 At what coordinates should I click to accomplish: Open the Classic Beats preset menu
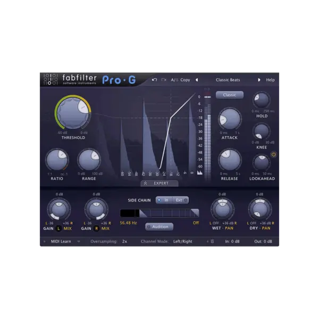coord(228,80)
